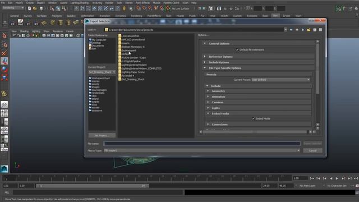Click the options panel vertical scrollbar

click(x=317, y=68)
